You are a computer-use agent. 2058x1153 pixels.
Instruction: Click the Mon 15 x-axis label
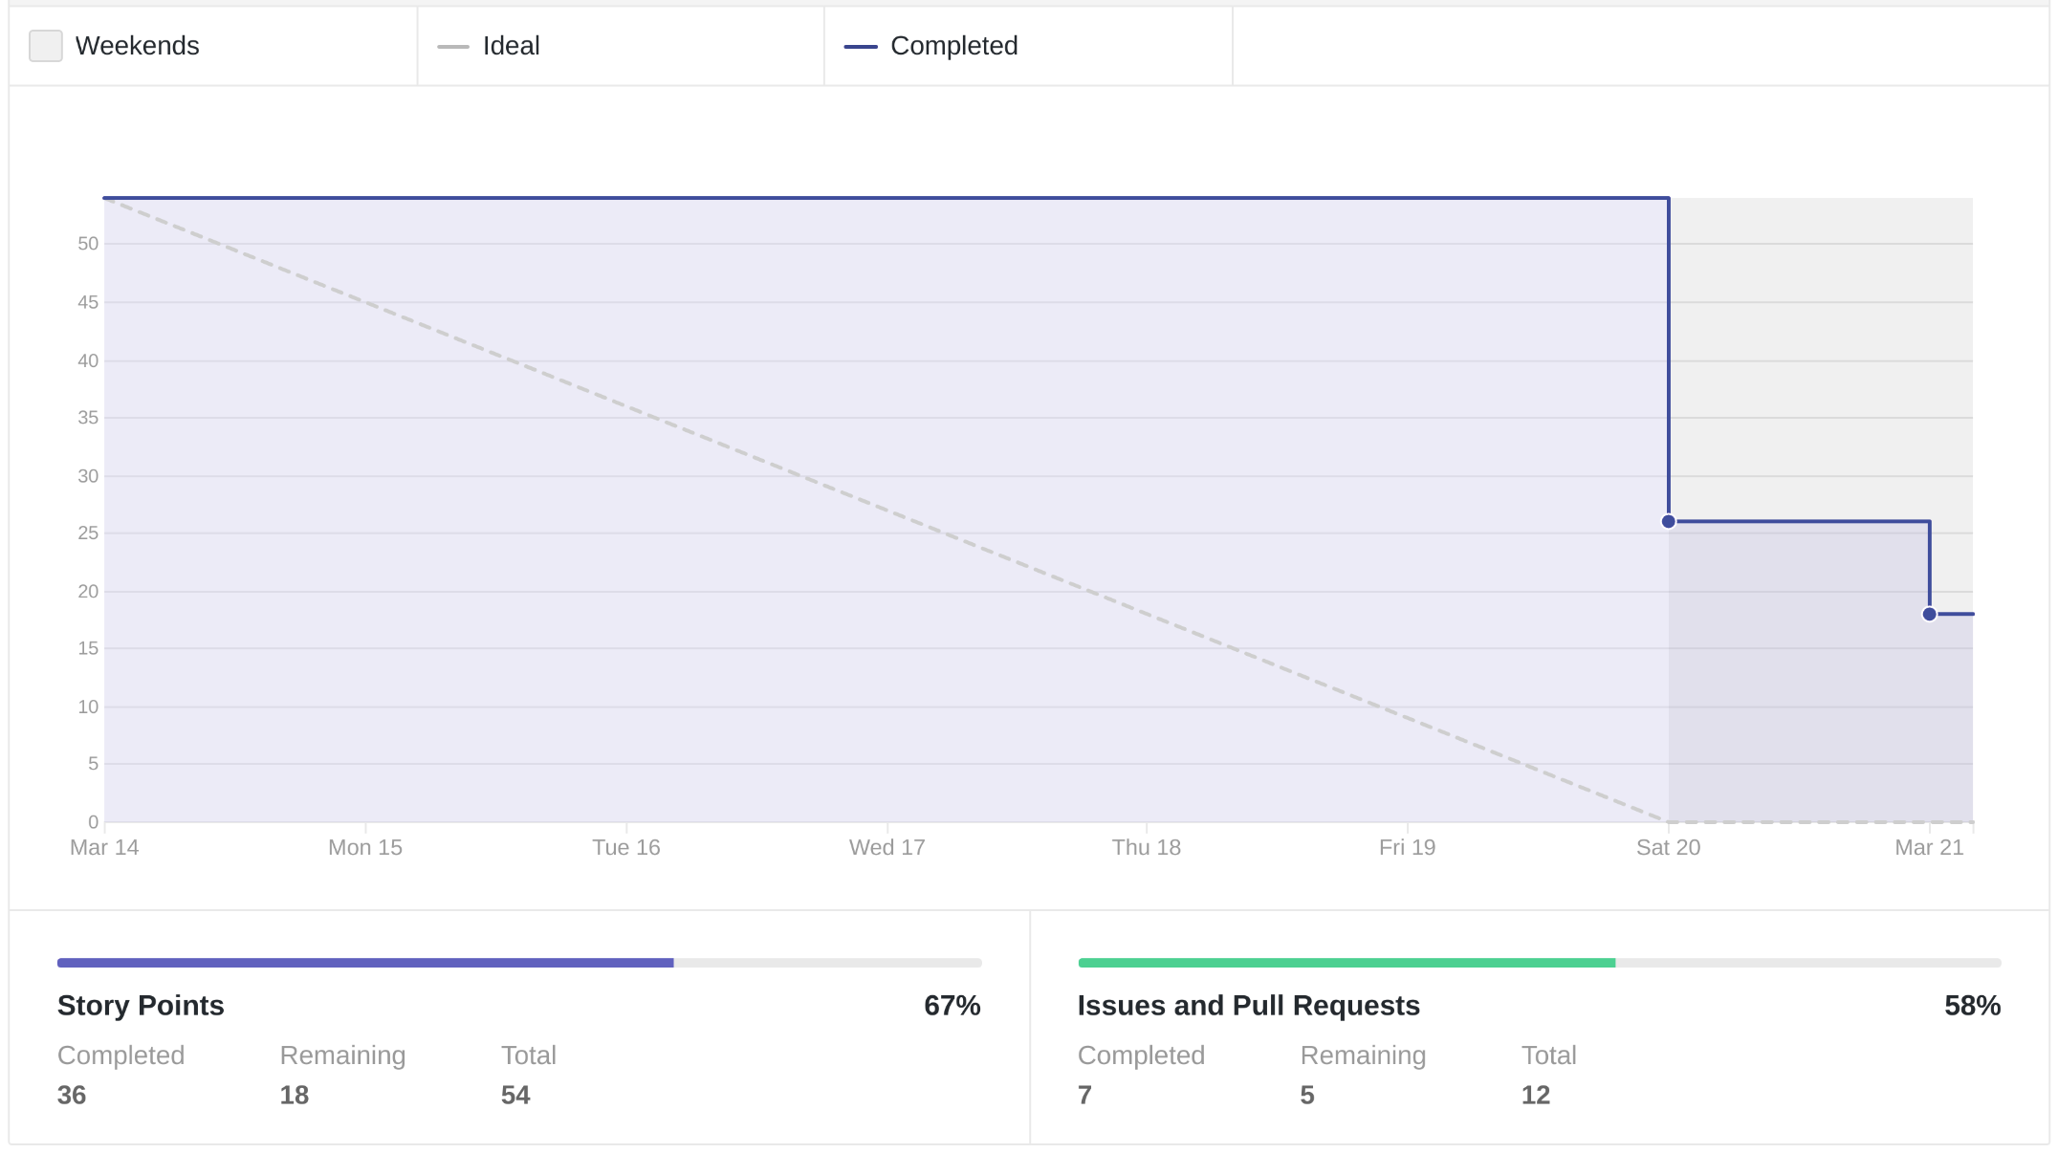365,847
